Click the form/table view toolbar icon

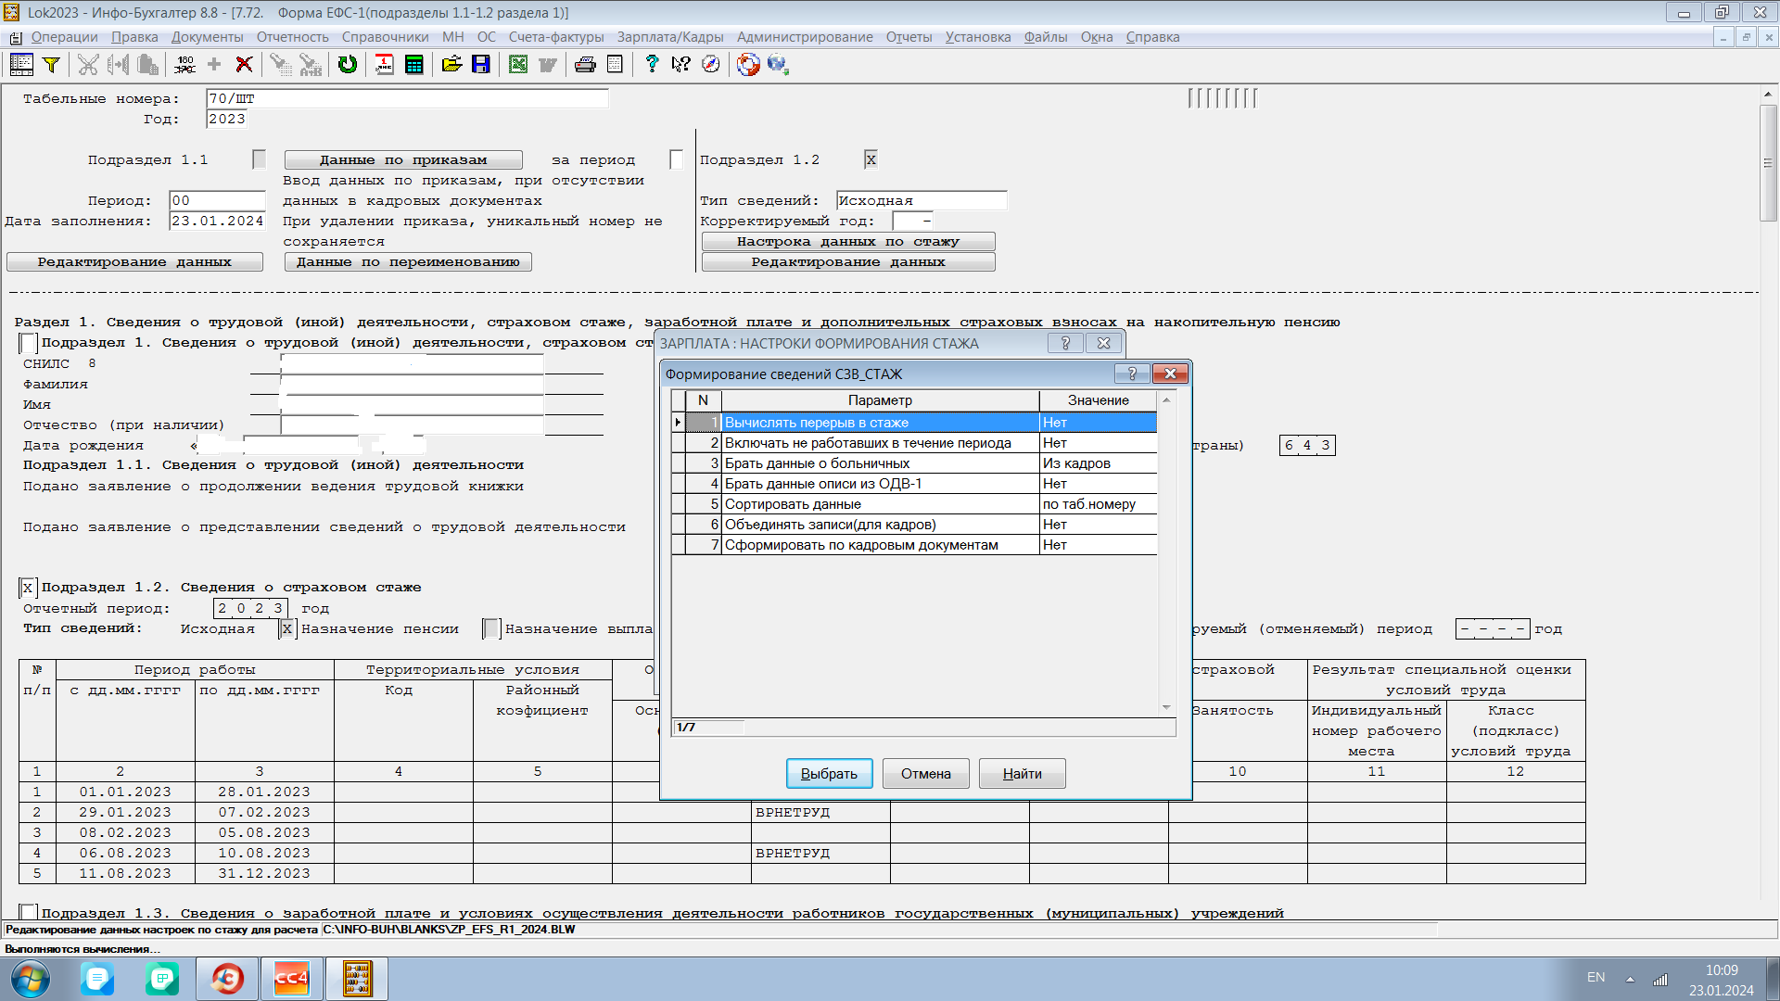click(21, 64)
